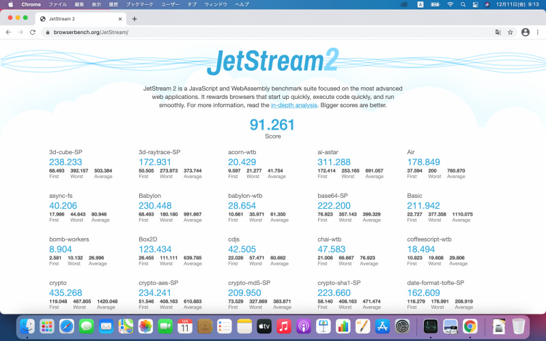Open FaceTime from the Dock
This screenshot has width=546, height=341.
coord(165,327)
